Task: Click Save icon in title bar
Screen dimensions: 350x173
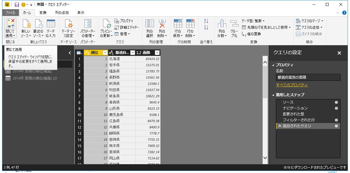Action: click(x=17, y=4)
